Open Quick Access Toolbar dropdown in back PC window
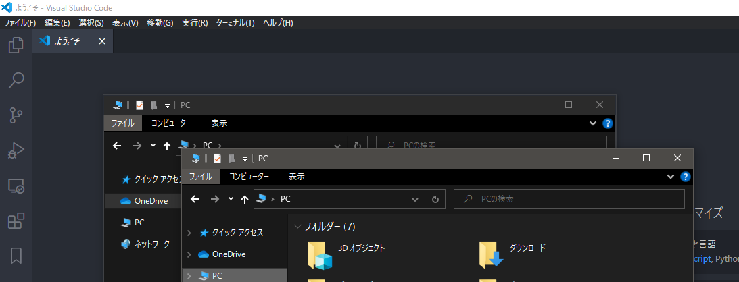 point(167,106)
